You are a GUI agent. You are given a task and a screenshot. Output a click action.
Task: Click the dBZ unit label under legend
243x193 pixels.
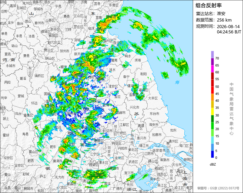(213, 164)
